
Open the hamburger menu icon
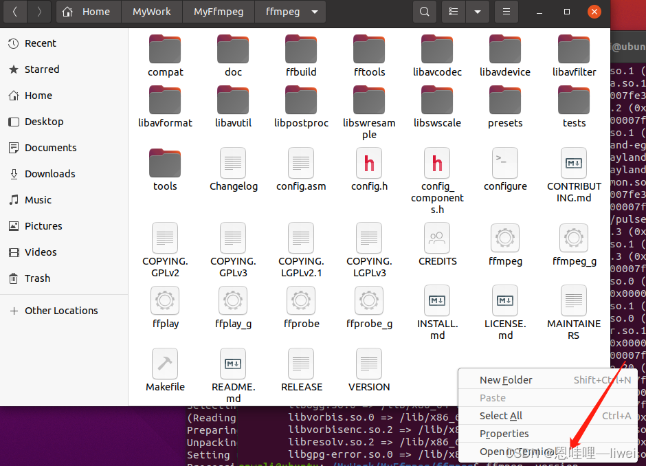[506, 12]
